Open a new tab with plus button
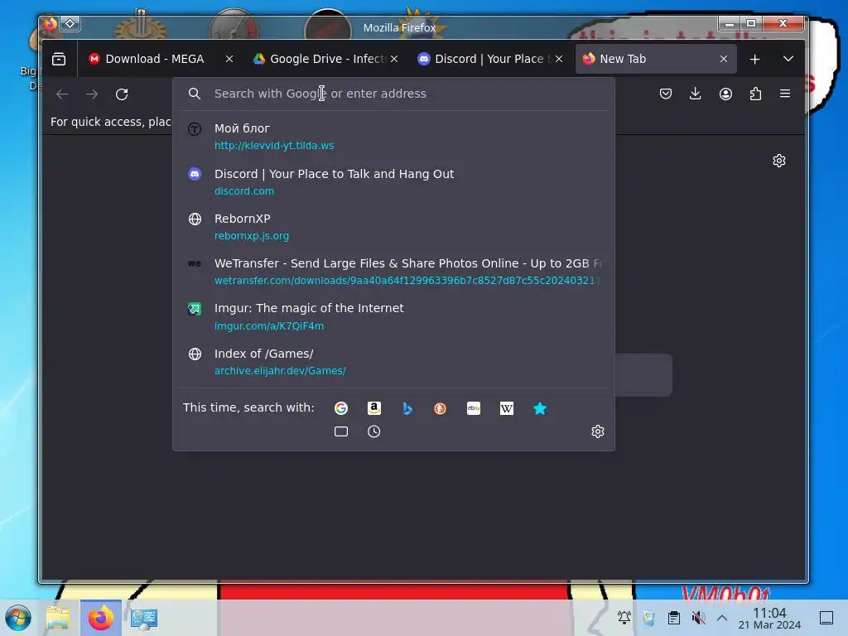This screenshot has height=636, width=848. point(755,59)
